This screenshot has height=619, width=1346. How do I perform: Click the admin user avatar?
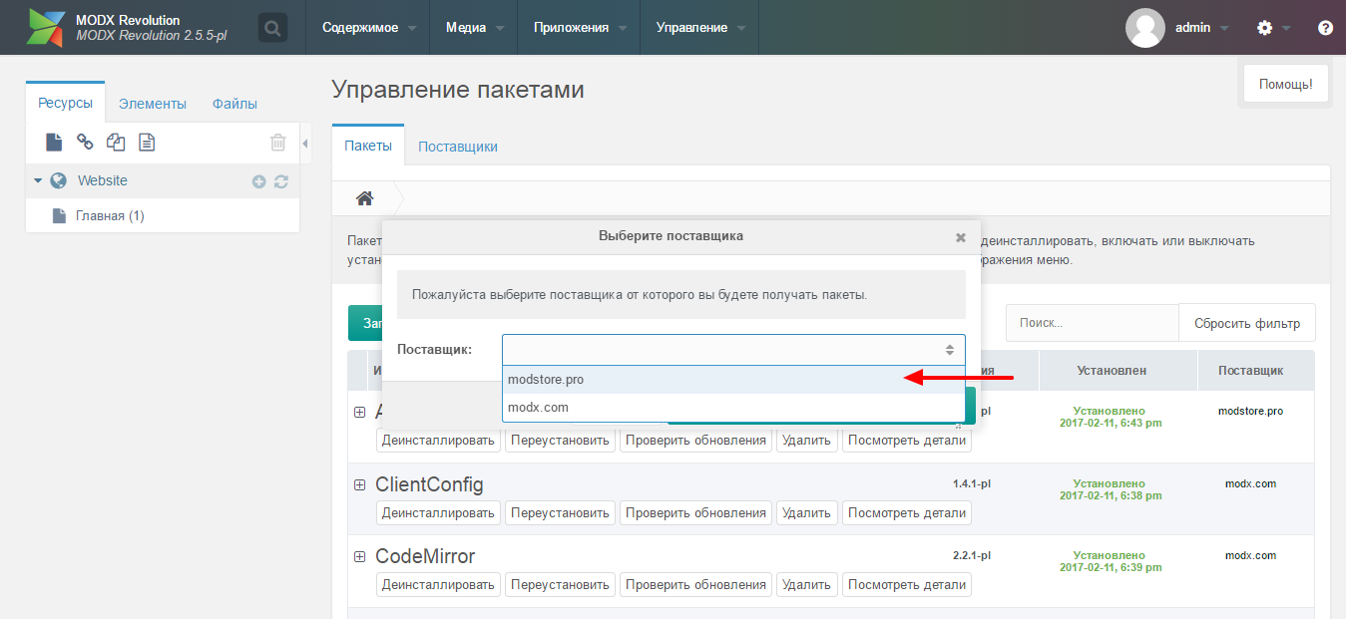(1145, 28)
